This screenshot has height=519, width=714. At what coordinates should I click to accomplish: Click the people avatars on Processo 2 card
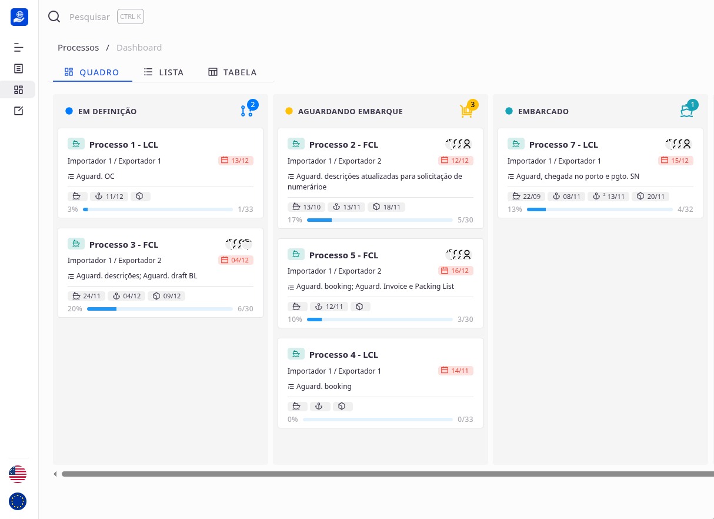[459, 144]
